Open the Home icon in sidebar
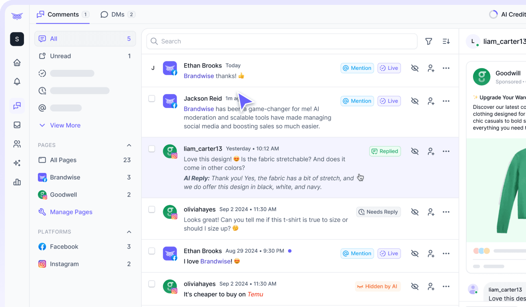The width and height of the screenshot is (526, 307). (17, 63)
